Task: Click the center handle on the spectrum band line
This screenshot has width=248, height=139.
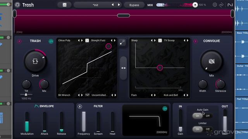Action: click(x=123, y=15)
